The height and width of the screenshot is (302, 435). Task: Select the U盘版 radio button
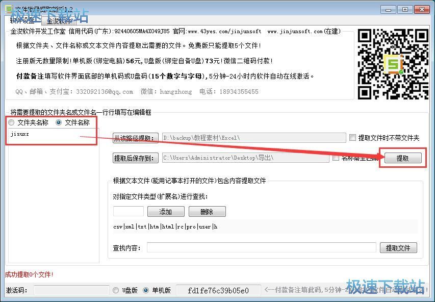pos(116,290)
